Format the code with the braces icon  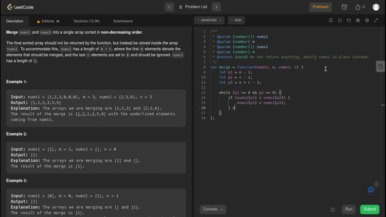tap(340, 20)
